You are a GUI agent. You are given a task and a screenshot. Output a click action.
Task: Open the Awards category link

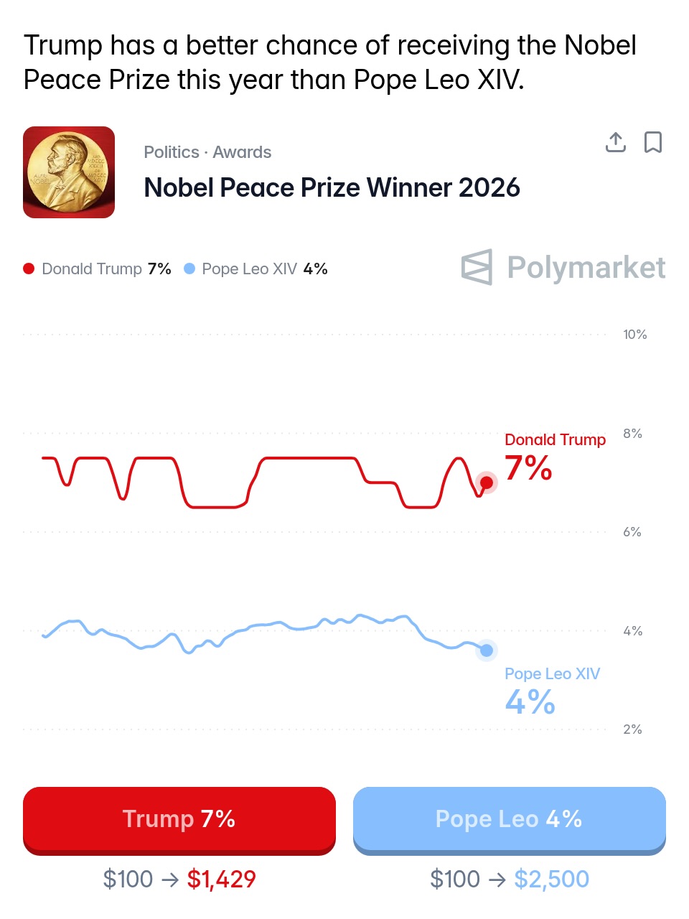(x=242, y=152)
